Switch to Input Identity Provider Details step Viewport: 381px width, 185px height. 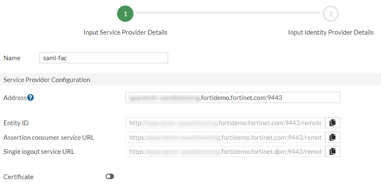pos(331,32)
